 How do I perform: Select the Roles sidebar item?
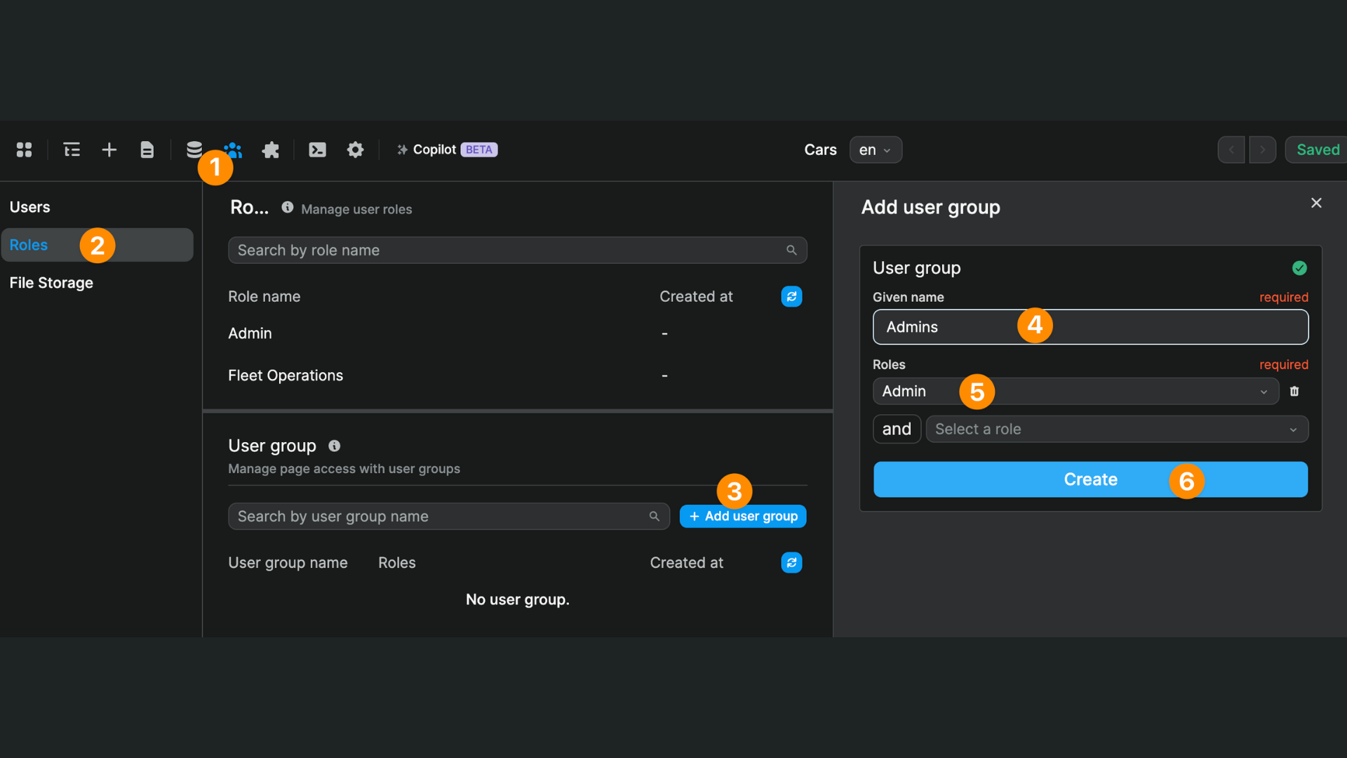(x=29, y=244)
